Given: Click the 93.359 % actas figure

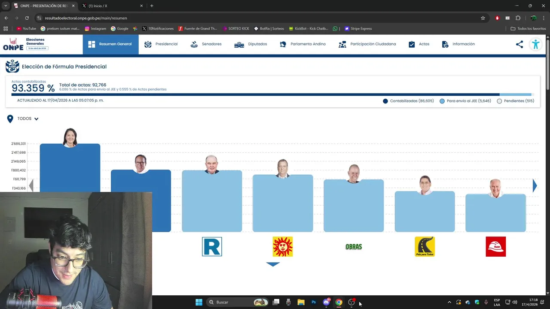Looking at the screenshot, I should (33, 88).
